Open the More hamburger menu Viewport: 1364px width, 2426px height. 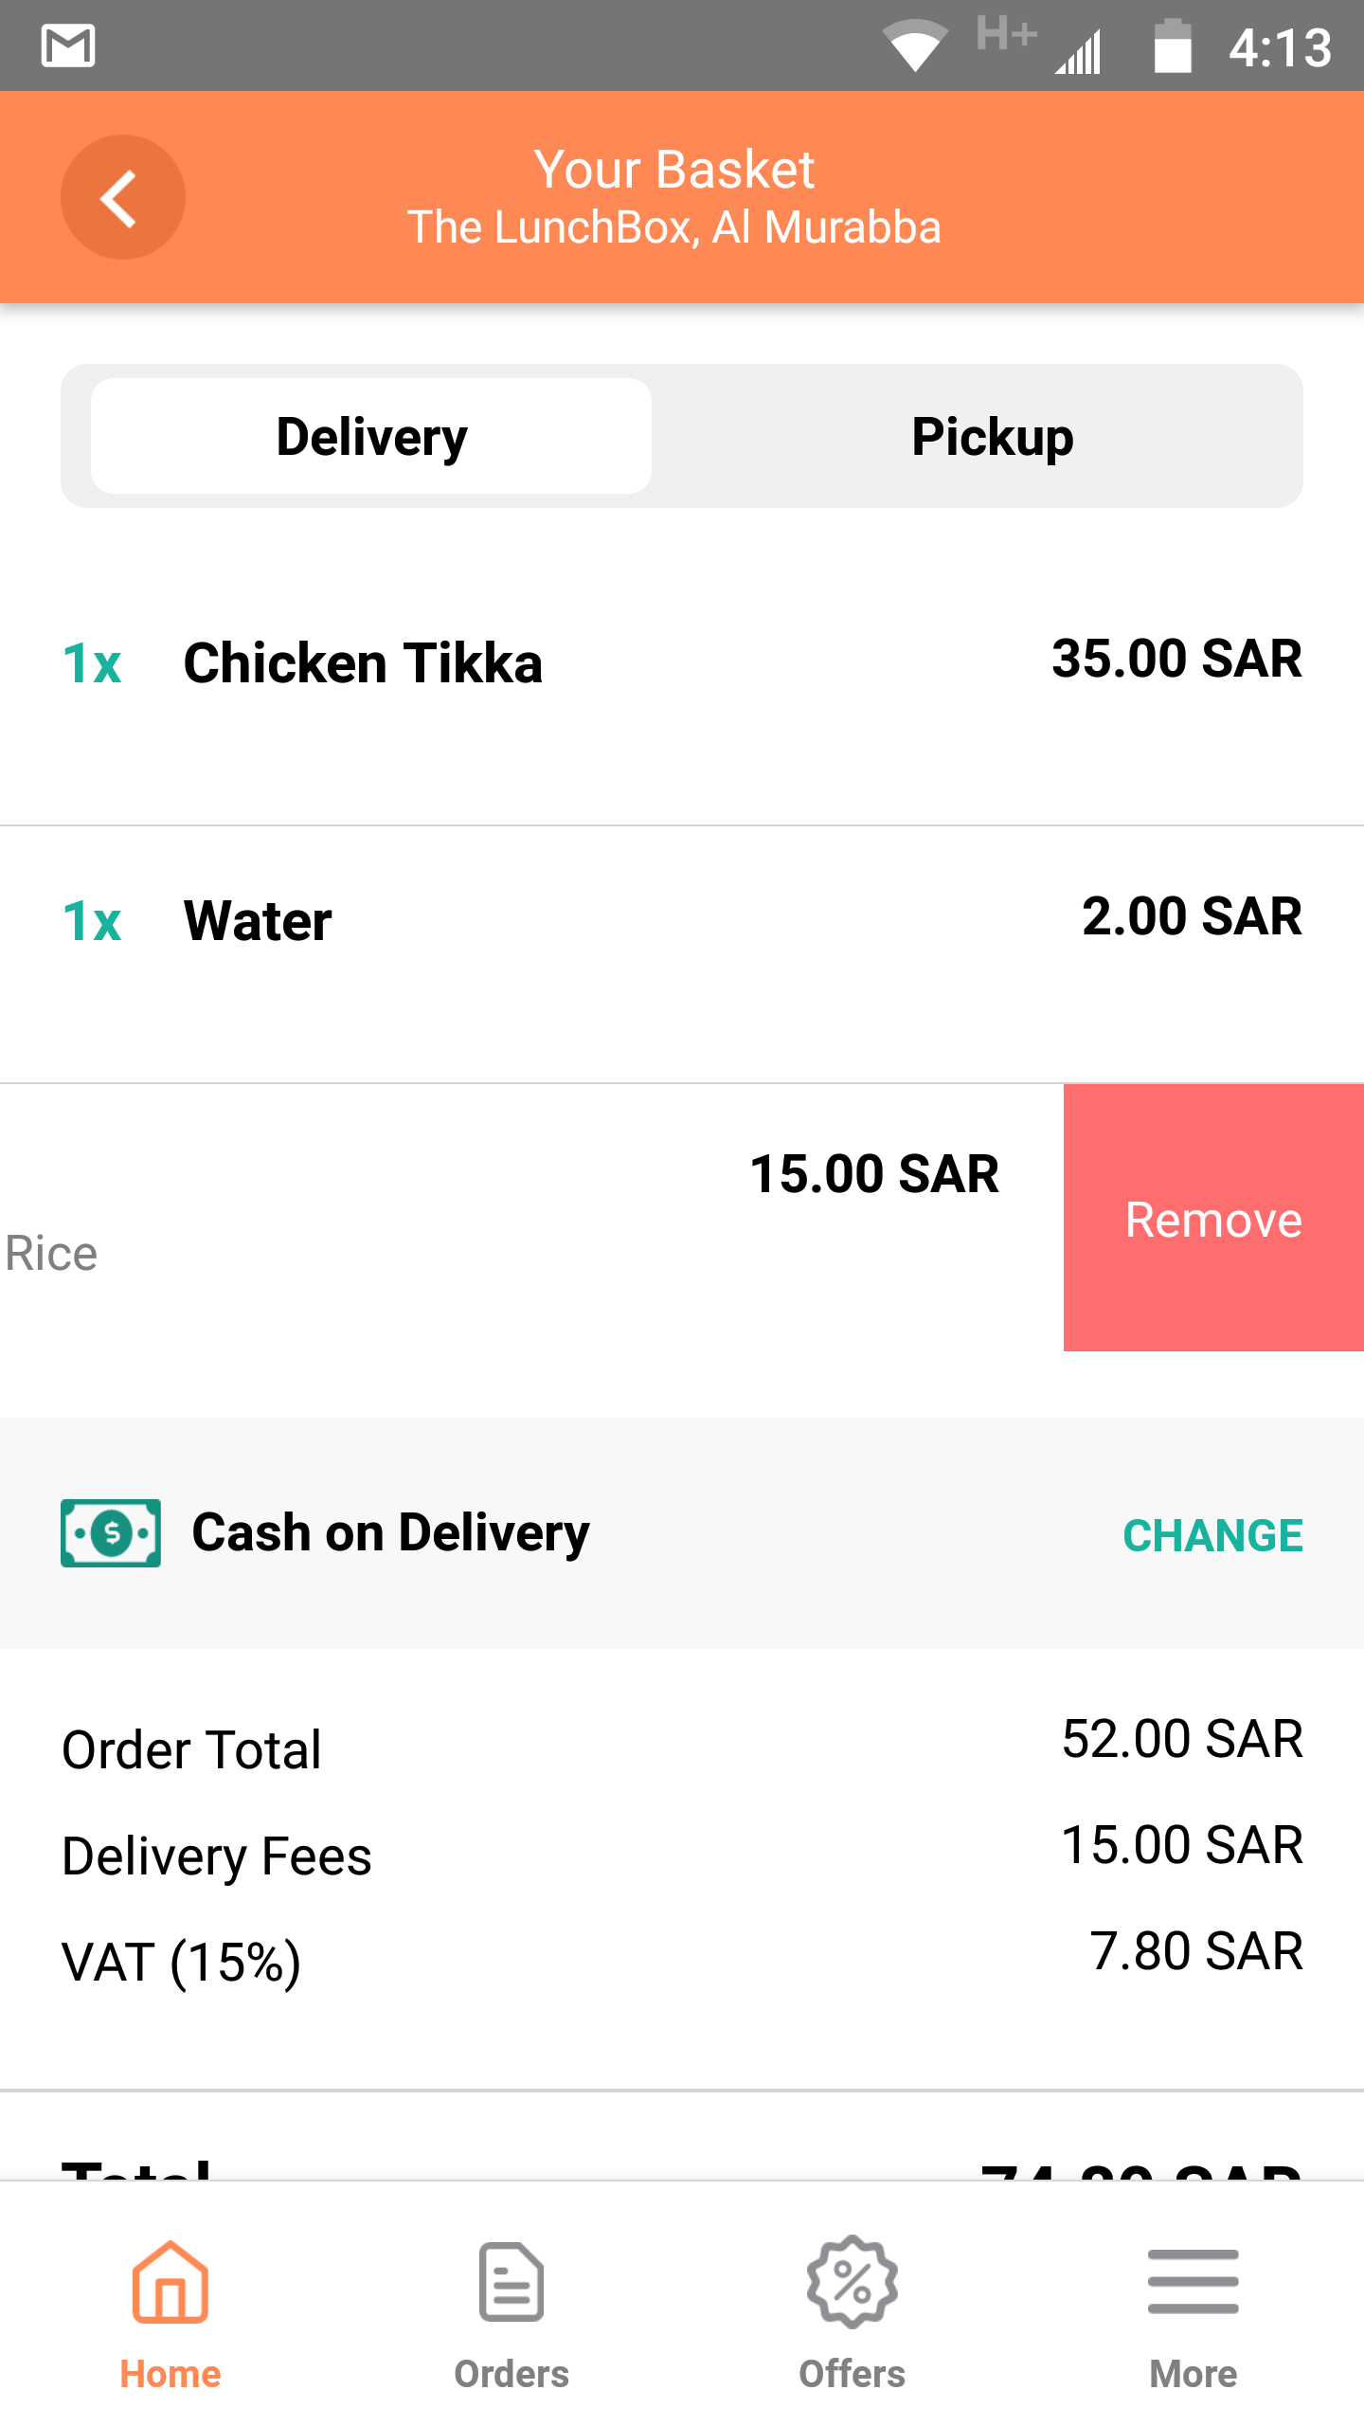tap(1193, 2281)
